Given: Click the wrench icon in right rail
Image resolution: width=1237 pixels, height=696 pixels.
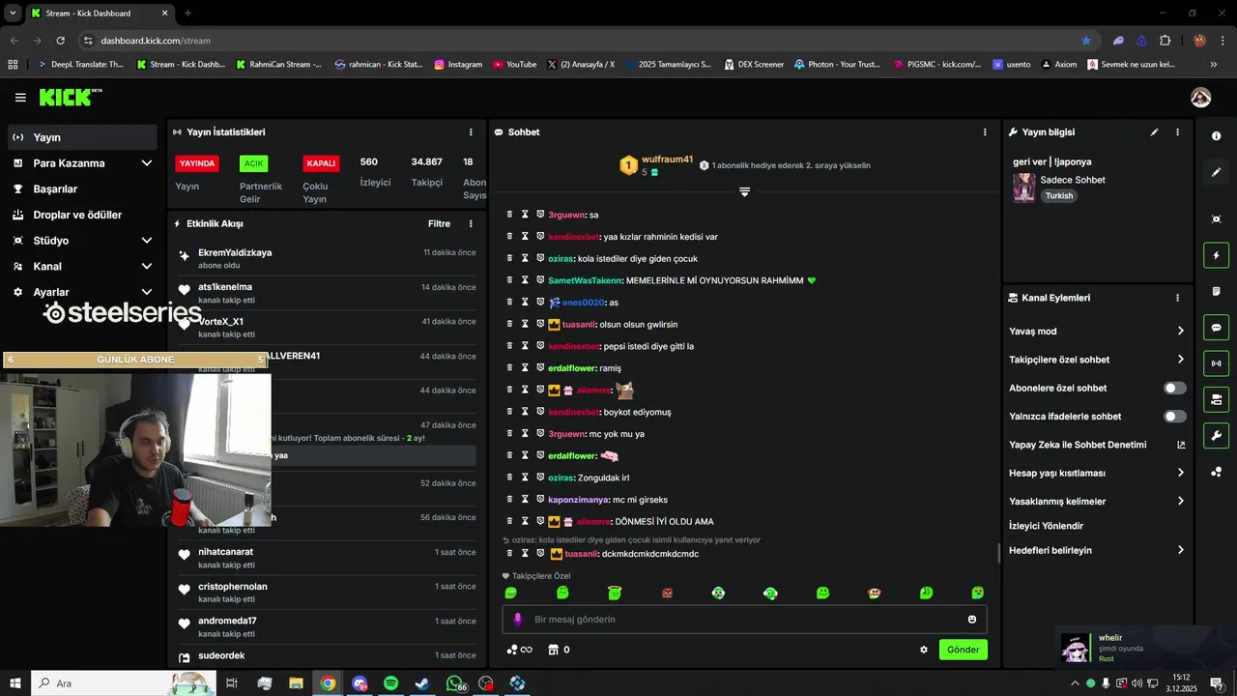Looking at the screenshot, I should [1216, 435].
